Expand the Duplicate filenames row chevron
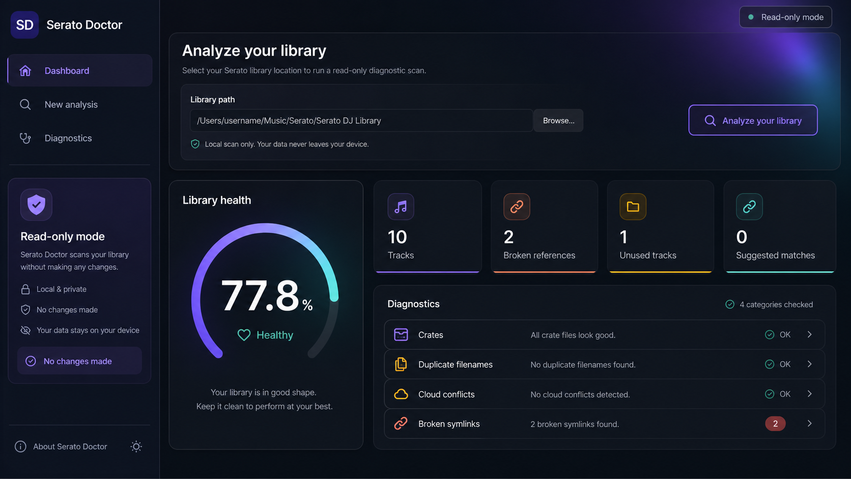This screenshot has height=479, width=851. 809,364
